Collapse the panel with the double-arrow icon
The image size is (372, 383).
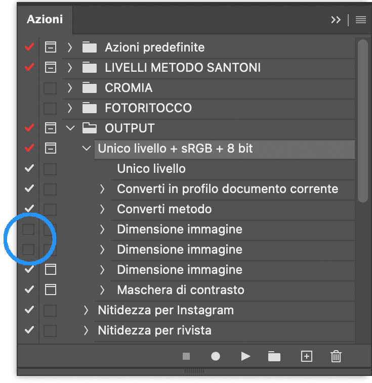tap(336, 20)
